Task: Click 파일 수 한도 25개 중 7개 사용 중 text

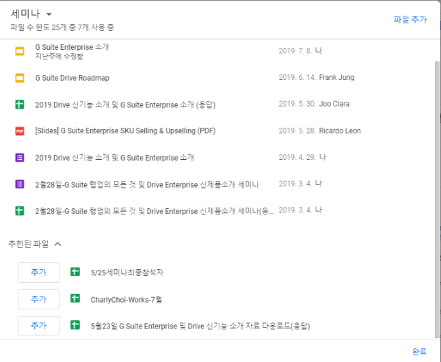Action: tap(62, 27)
